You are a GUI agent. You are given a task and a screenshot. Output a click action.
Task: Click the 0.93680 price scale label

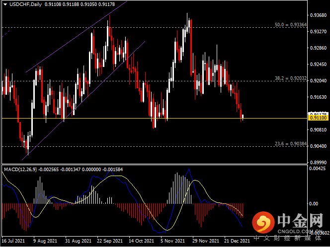pos(319,15)
